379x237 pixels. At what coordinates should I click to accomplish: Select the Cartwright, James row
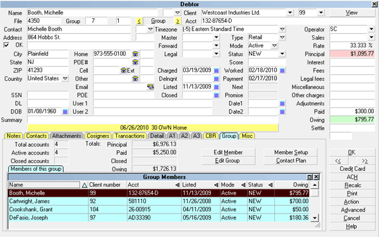pos(159,201)
